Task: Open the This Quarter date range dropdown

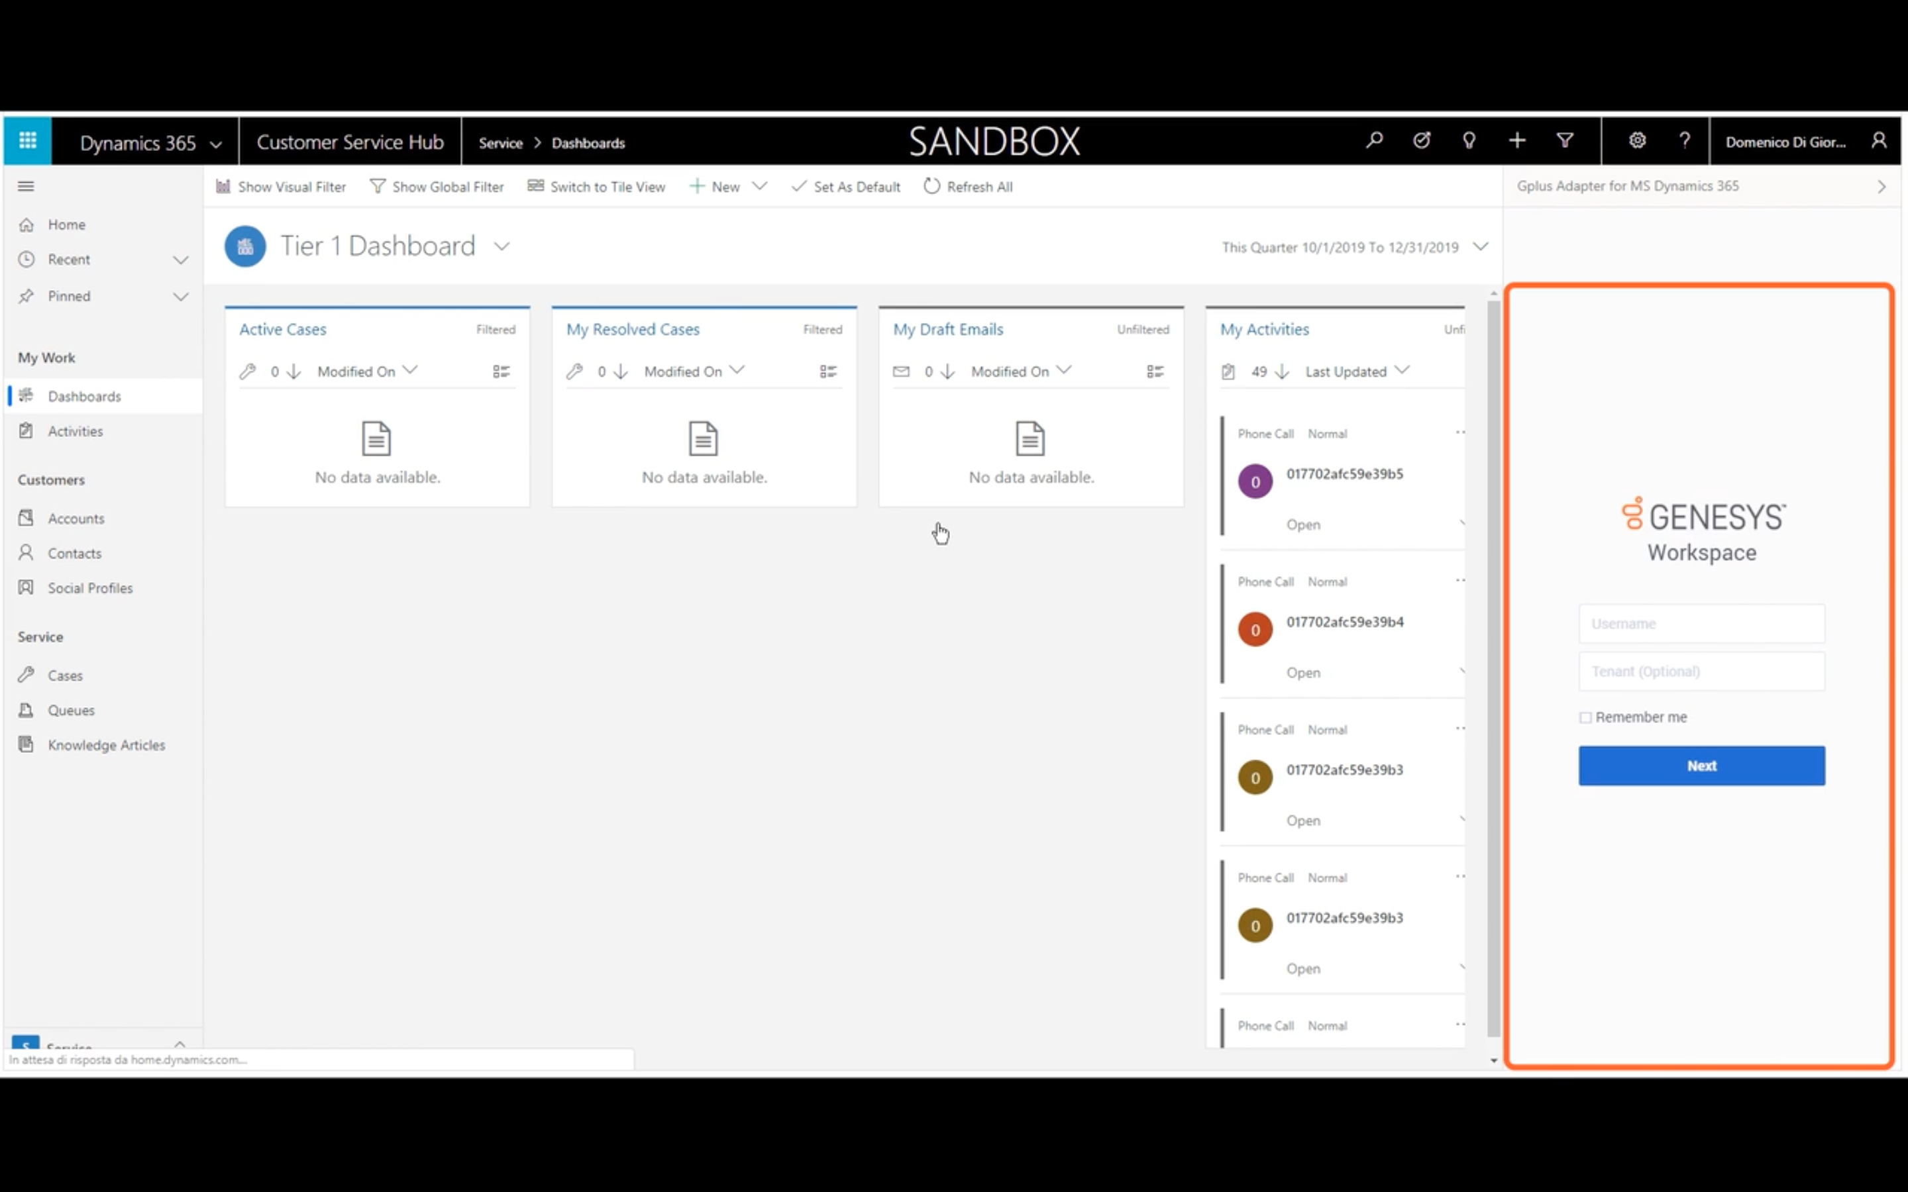Action: (1481, 247)
